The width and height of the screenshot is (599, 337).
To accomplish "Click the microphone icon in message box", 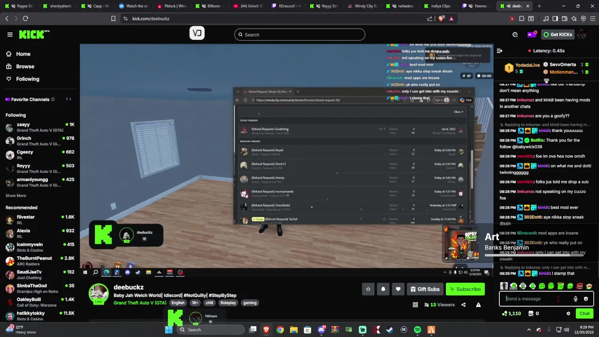I will 576,299.
